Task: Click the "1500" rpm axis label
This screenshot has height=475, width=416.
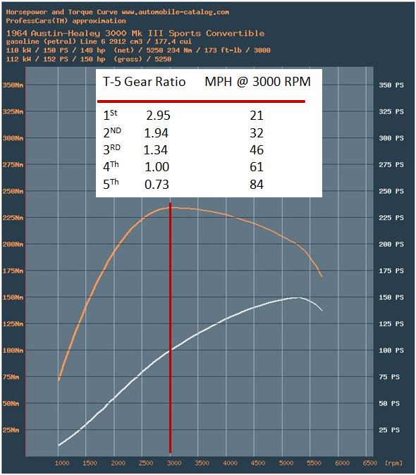Action: (x=90, y=463)
